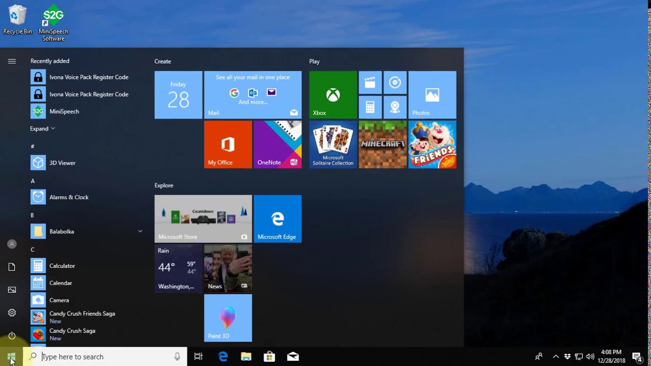Click the microphone icon in search box
This screenshot has height=366, width=651.
pyautogui.click(x=177, y=357)
